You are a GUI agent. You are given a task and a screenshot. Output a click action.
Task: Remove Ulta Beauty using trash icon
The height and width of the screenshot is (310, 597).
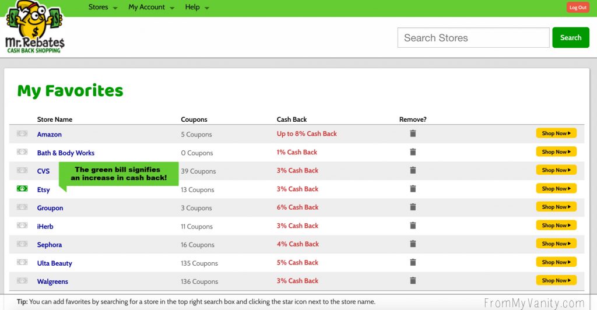point(413,262)
